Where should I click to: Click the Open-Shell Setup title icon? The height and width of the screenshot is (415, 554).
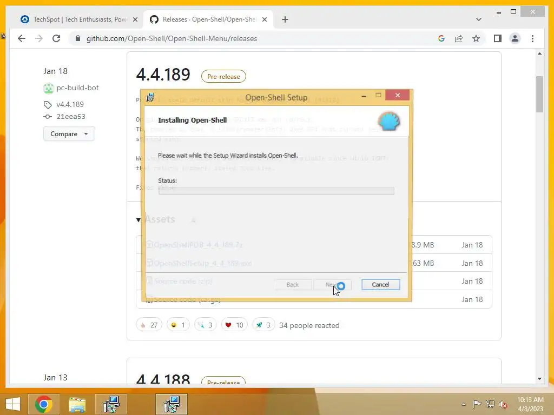150,97
